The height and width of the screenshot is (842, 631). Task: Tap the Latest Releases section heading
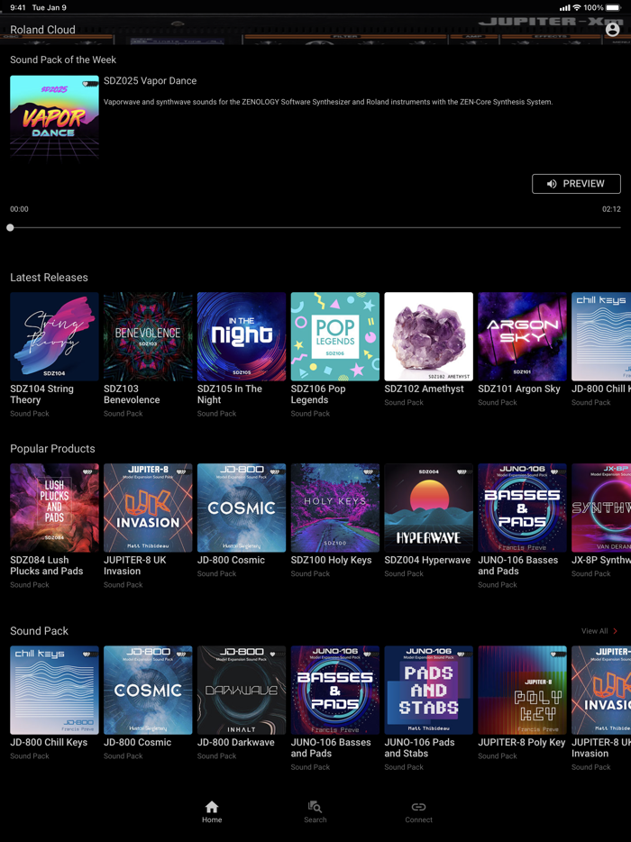(49, 278)
